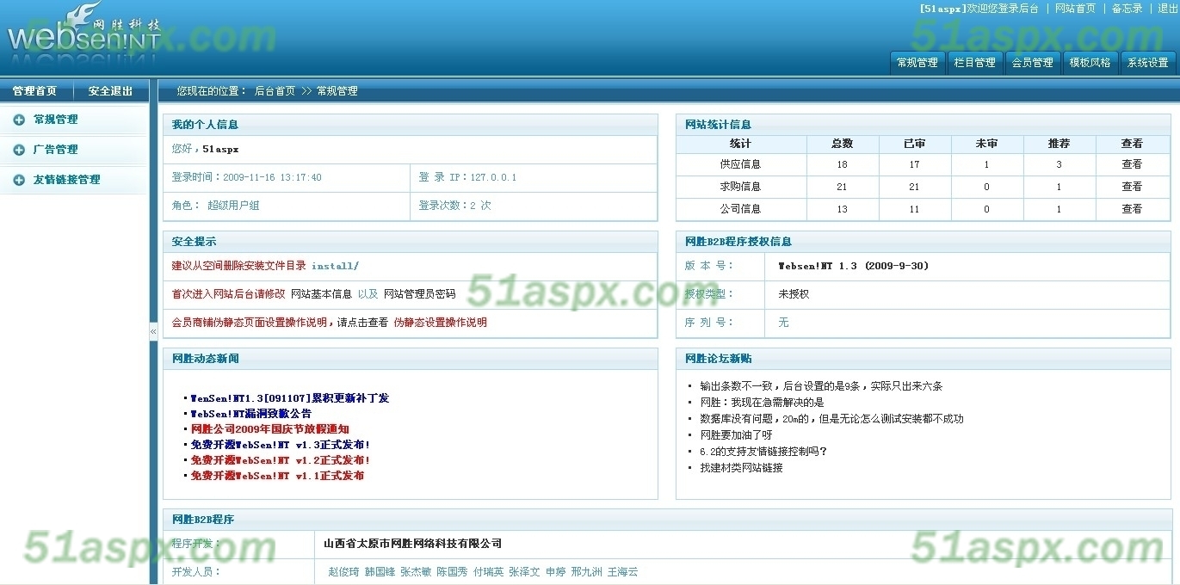This screenshot has width=1180, height=585.
Task: Open 系统设置 top navigation tab
Action: 1148,63
